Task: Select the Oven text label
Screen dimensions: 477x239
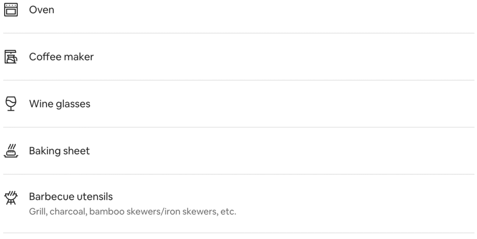Action: [41, 10]
